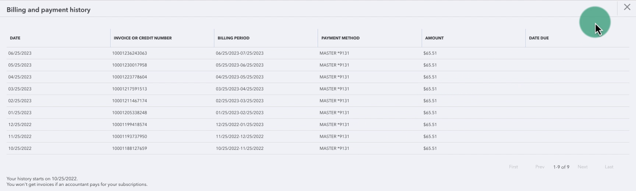The height and width of the screenshot is (191, 636).
Task: Click billing period 10/25/2022-11/25/2022
Action: [240, 148]
